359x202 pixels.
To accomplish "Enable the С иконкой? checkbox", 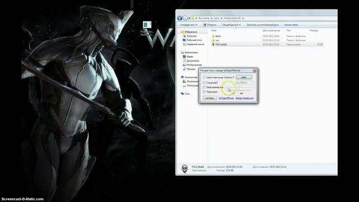I will click(204, 82).
